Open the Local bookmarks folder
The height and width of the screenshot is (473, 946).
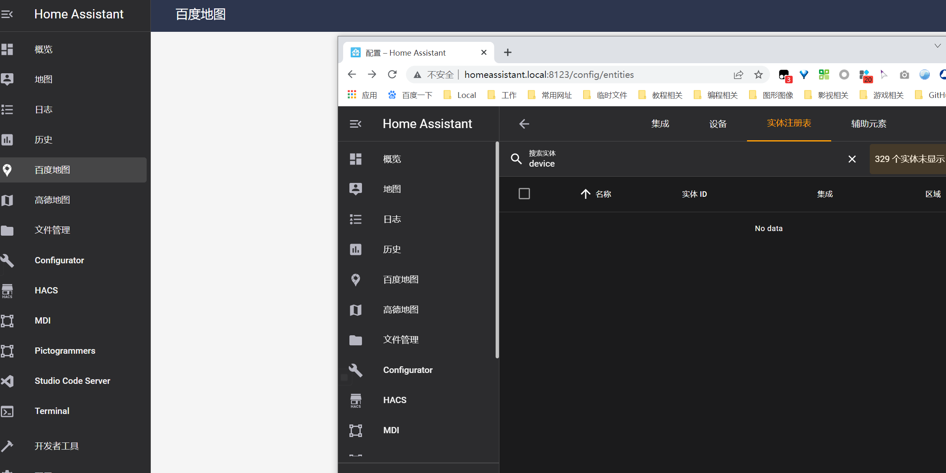coord(460,95)
